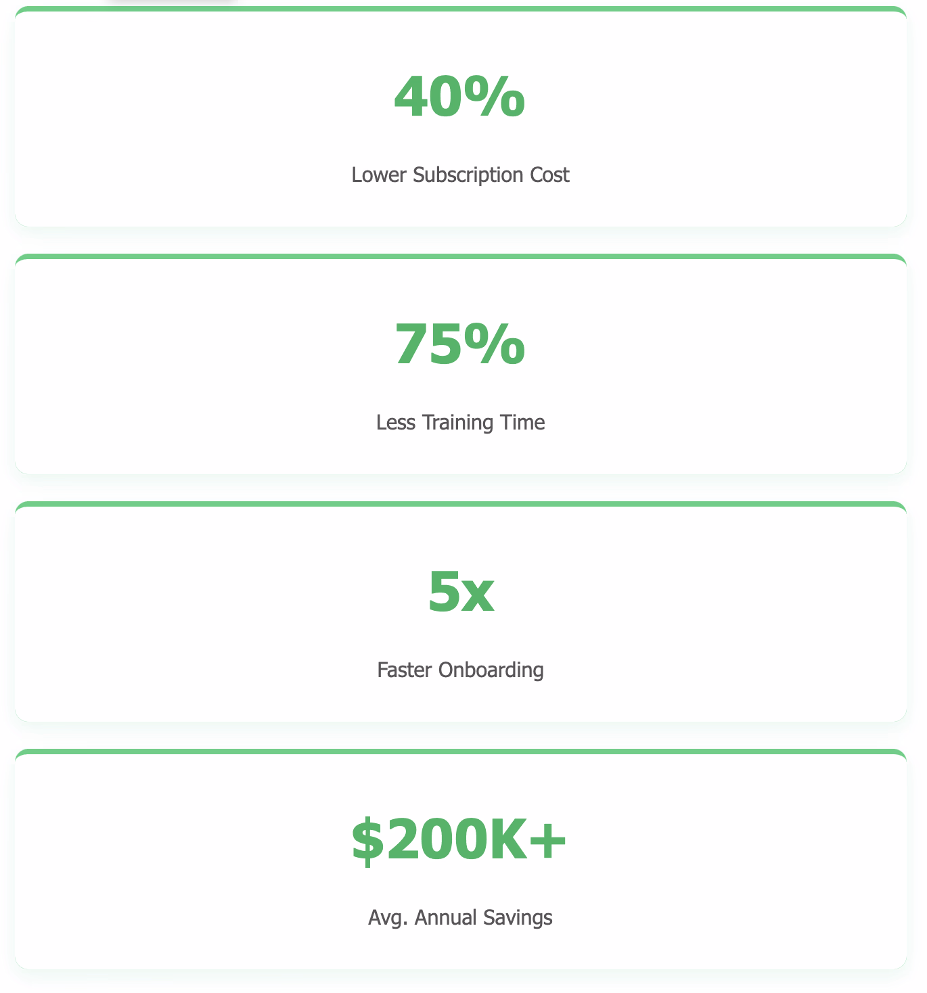Click green top bar of the 40% card
The image size is (927, 993).
460,9
